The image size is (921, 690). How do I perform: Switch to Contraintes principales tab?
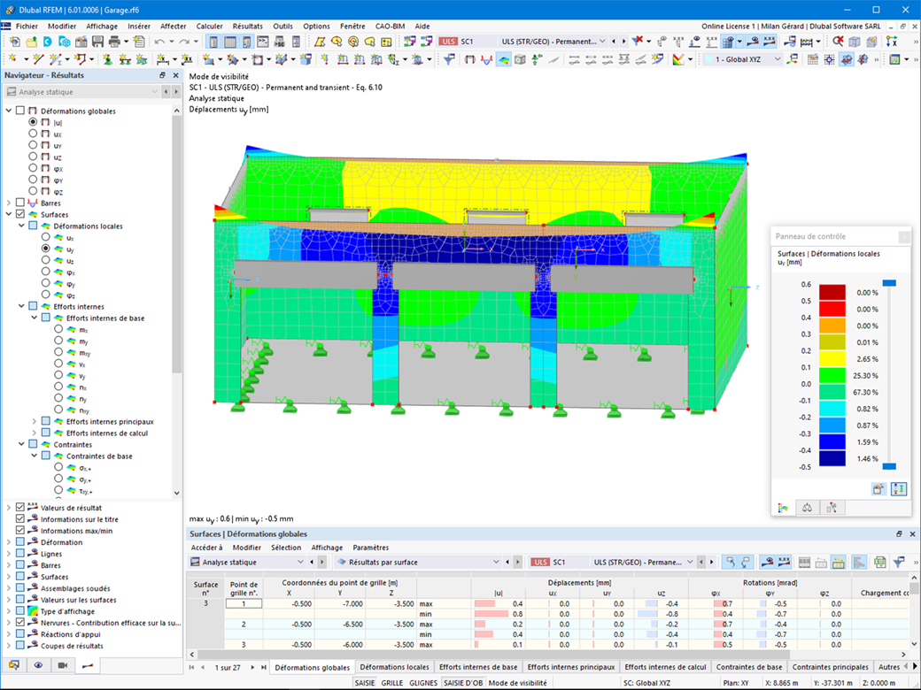tap(830, 666)
